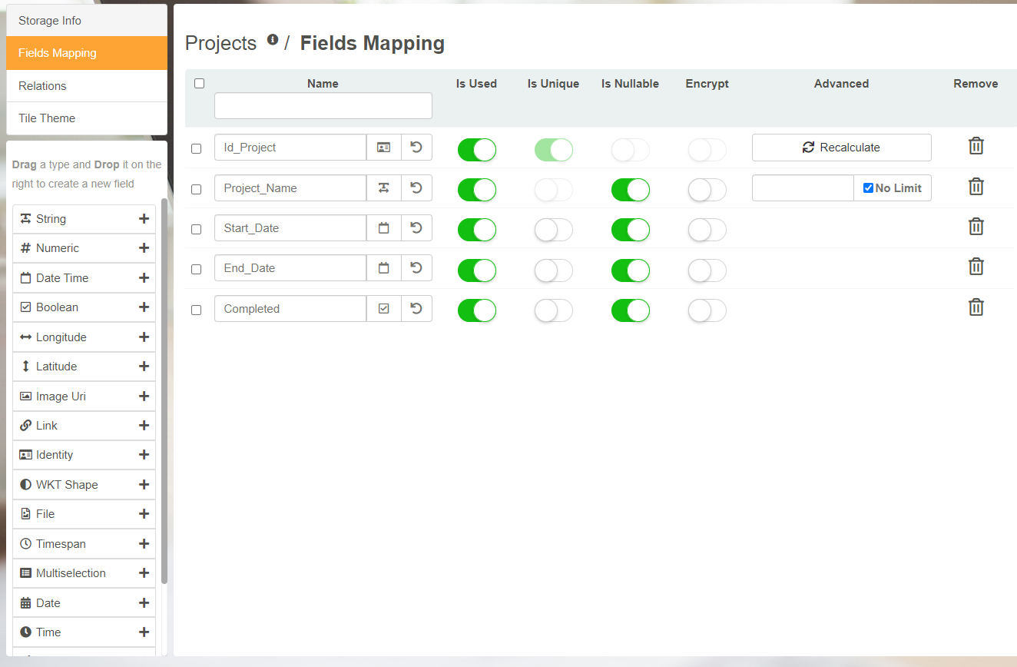Click the trash icon for Completed field

click(976, 307)
